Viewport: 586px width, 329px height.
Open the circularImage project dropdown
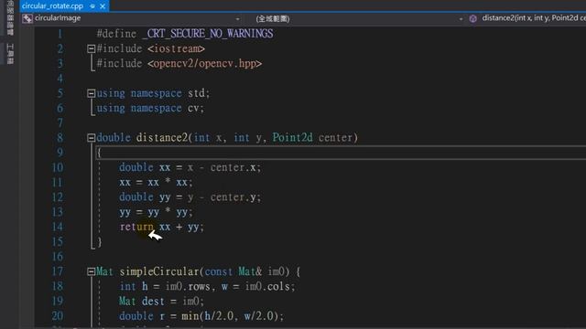237,18
